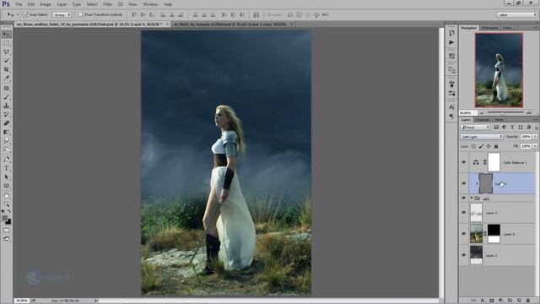Open the Fill slider arrow
This screenshot has height=304, width=540.
pyautogui.click(x=535, y=146)
